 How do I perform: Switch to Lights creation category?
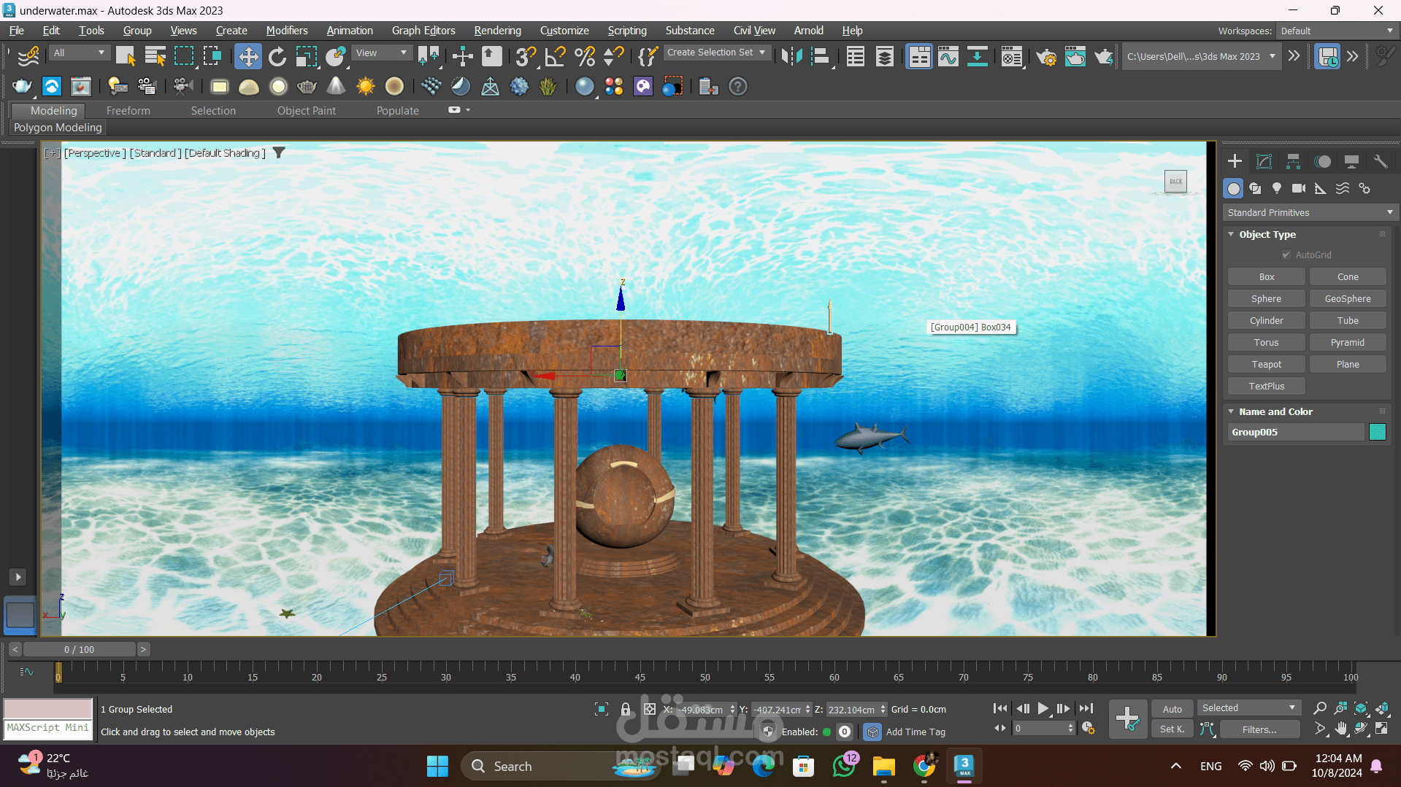pos(1276,188)
